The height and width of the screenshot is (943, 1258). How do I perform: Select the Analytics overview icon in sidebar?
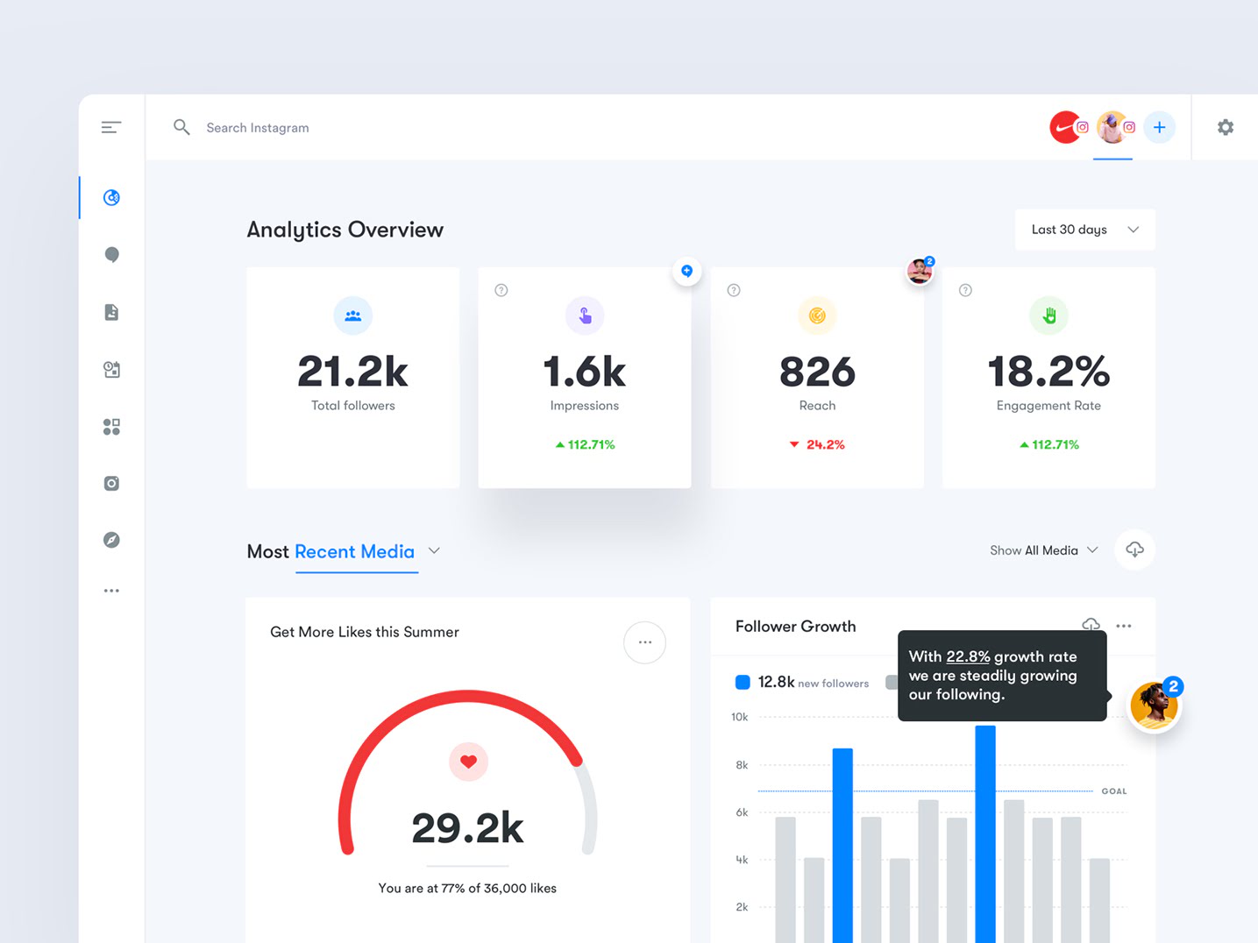[111, 197]
